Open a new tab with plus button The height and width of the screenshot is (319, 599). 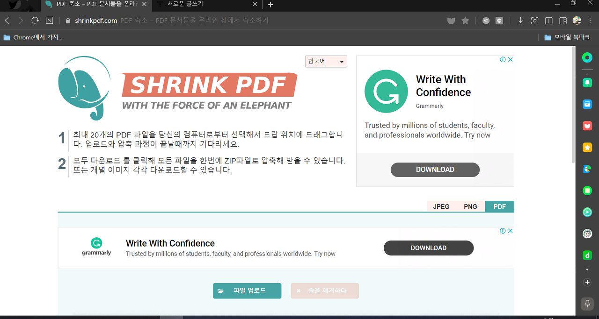point(270,4)
